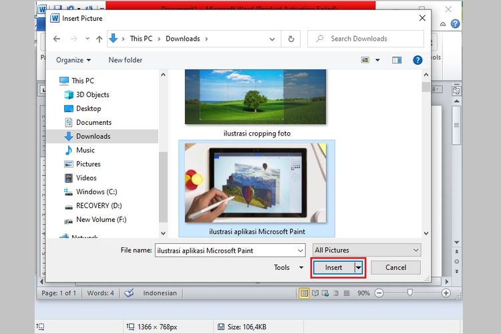Viewport: 501px width, 334px height.
Task: Expand the File name dropdown arrow
Action: [x=301, y=251]
